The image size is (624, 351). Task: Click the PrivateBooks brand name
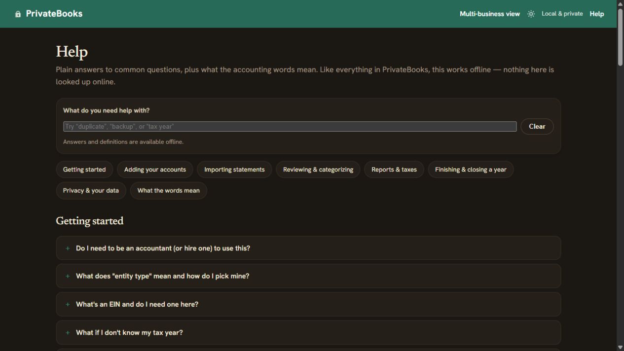coord(54,14)
